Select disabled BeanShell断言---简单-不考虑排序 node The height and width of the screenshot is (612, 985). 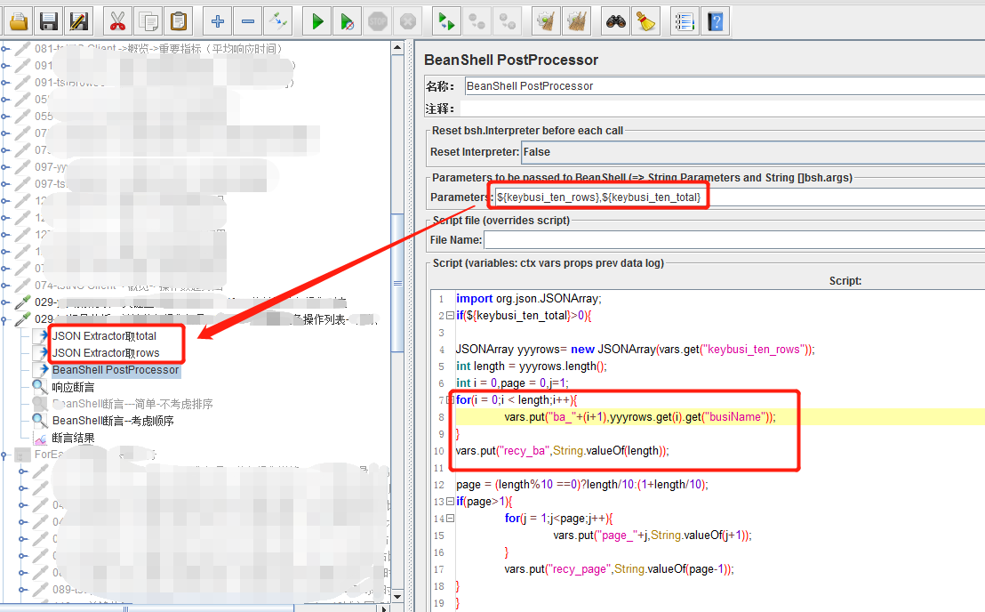[132, 404]
